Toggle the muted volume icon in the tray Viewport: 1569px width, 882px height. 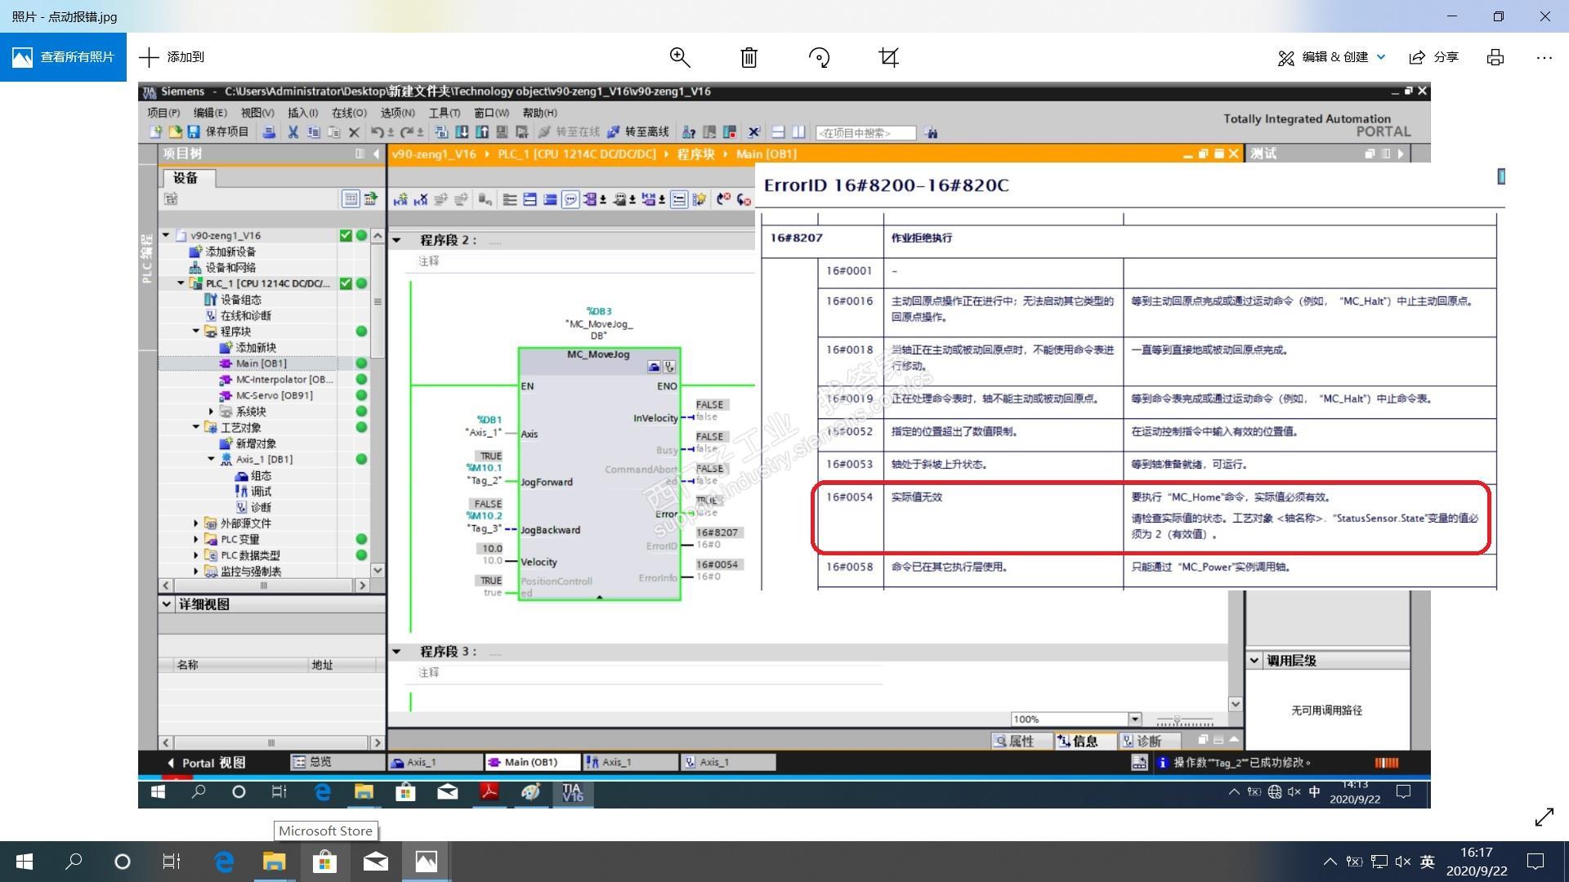[x=1403, y=862]
